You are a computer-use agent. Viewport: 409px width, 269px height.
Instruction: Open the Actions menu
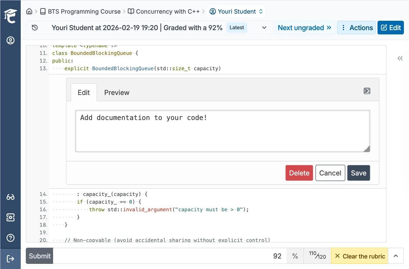click(x=356, y=28)
